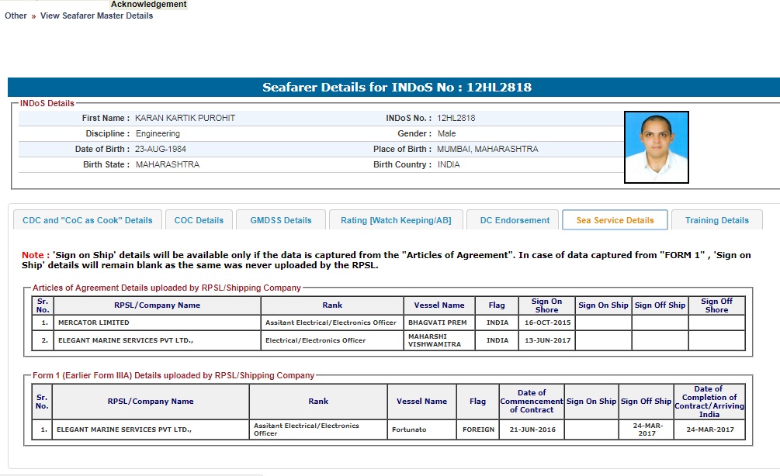Select the date of birth 23-AUG-1984
The image size is (780, 476).
coord(161,149)
